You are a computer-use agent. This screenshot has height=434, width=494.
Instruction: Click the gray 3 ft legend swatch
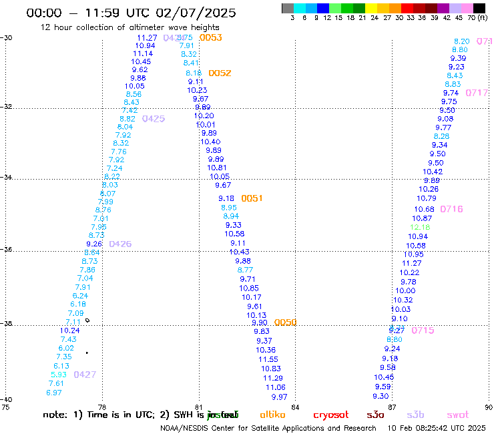(x=288, y=8)
